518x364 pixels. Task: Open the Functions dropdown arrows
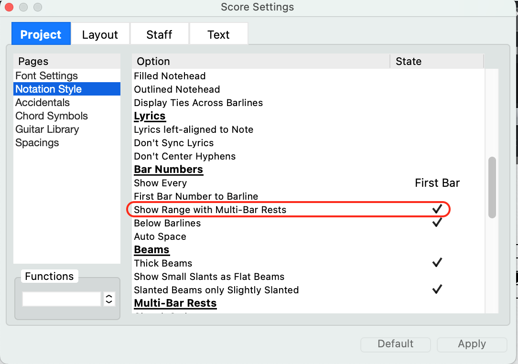click(109, 299)
